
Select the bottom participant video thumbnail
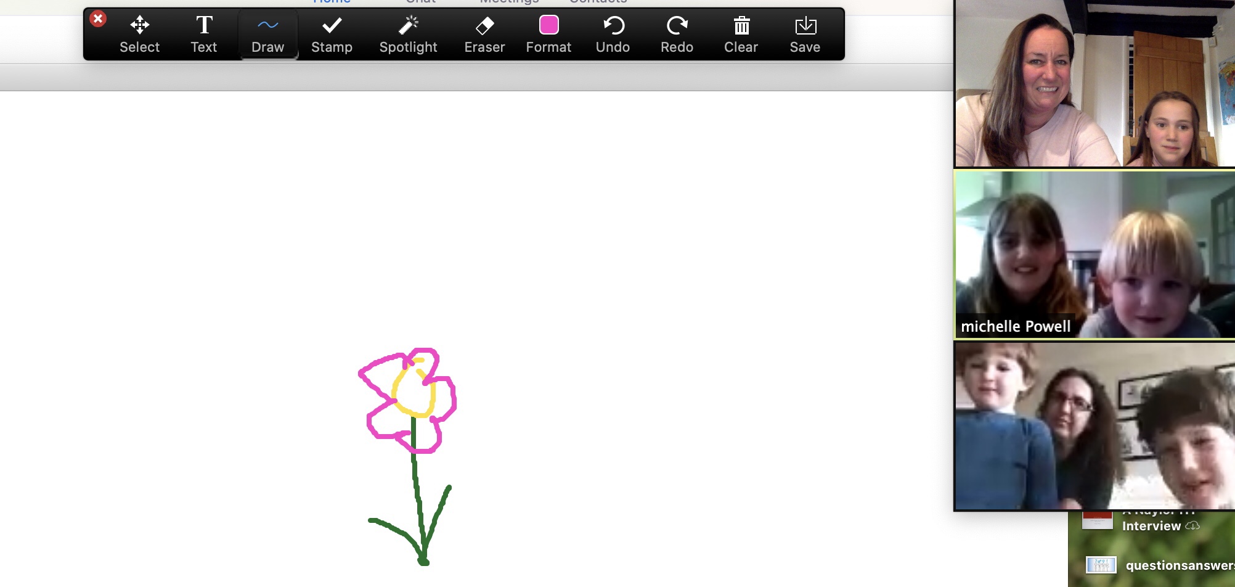click(1094, 425)
